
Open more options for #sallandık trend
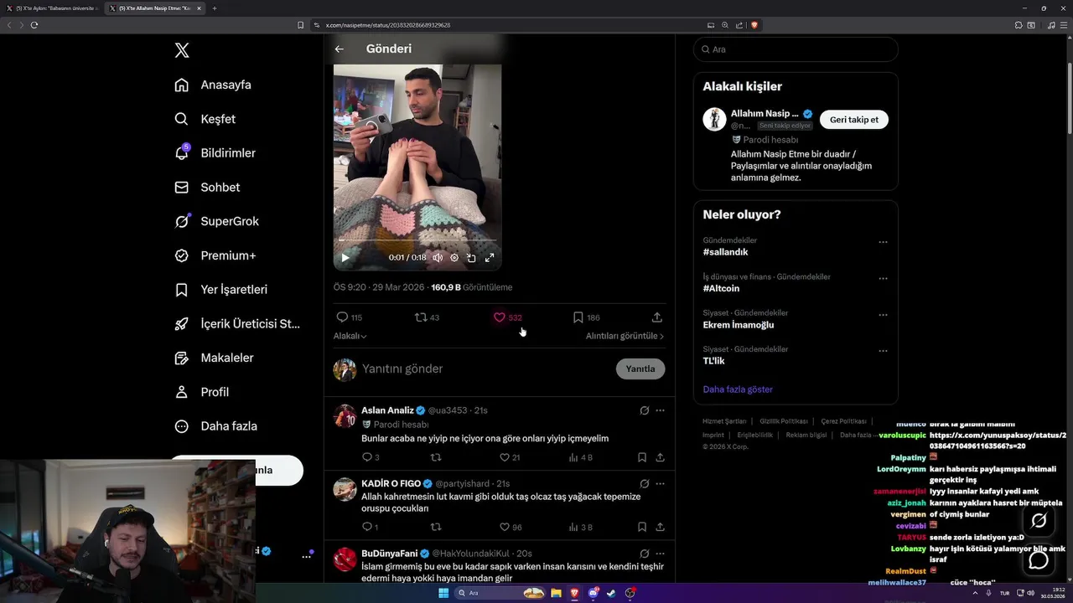coord(883,242)
